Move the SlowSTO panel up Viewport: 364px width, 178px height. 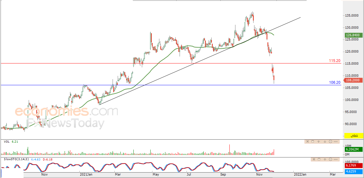tap(325, 159)
